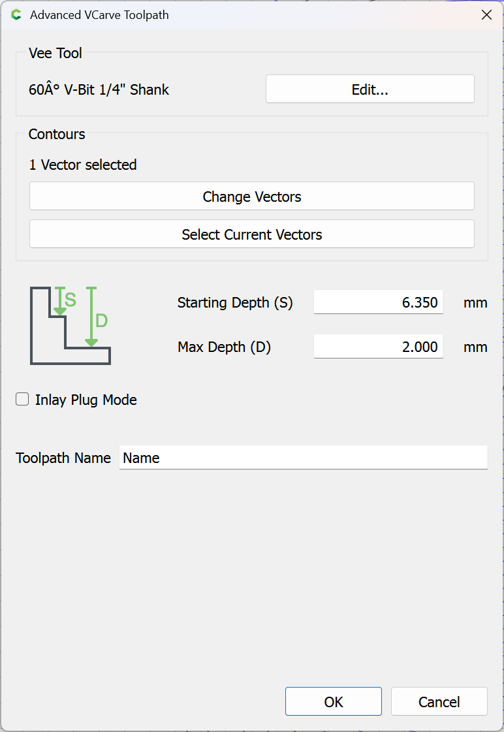The image size is (504, 732).
Task: Click the Max Depth (D) label
Action: click(x=224, y=347)
